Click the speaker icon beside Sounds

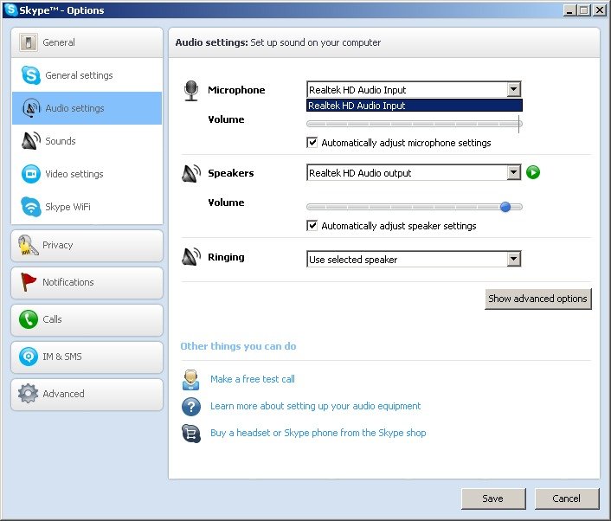[x=31, y=141]
